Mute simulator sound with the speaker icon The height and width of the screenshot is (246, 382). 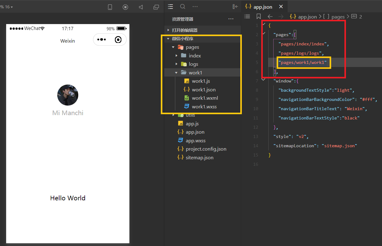141,7
